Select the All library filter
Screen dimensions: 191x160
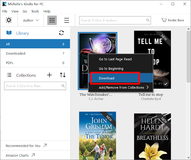[x=35, y=44]
